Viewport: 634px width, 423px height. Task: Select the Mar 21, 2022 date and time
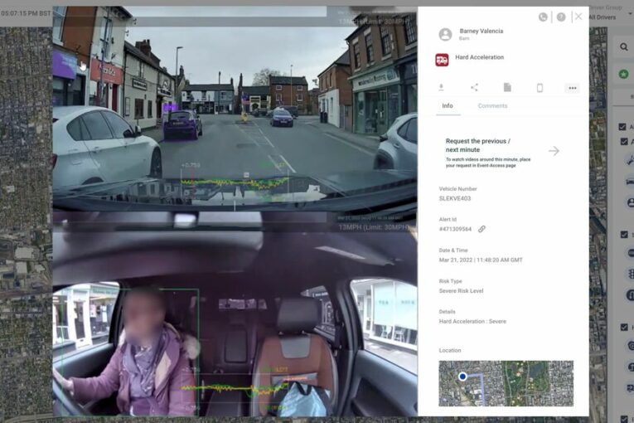[481, 260]
